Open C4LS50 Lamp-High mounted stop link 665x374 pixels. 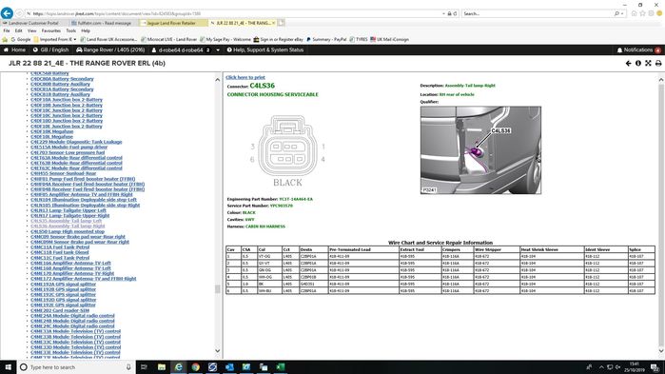tap(68, 231)
